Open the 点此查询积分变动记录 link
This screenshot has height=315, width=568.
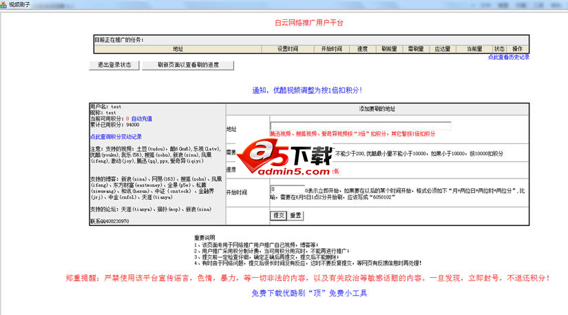pos(116,137)
